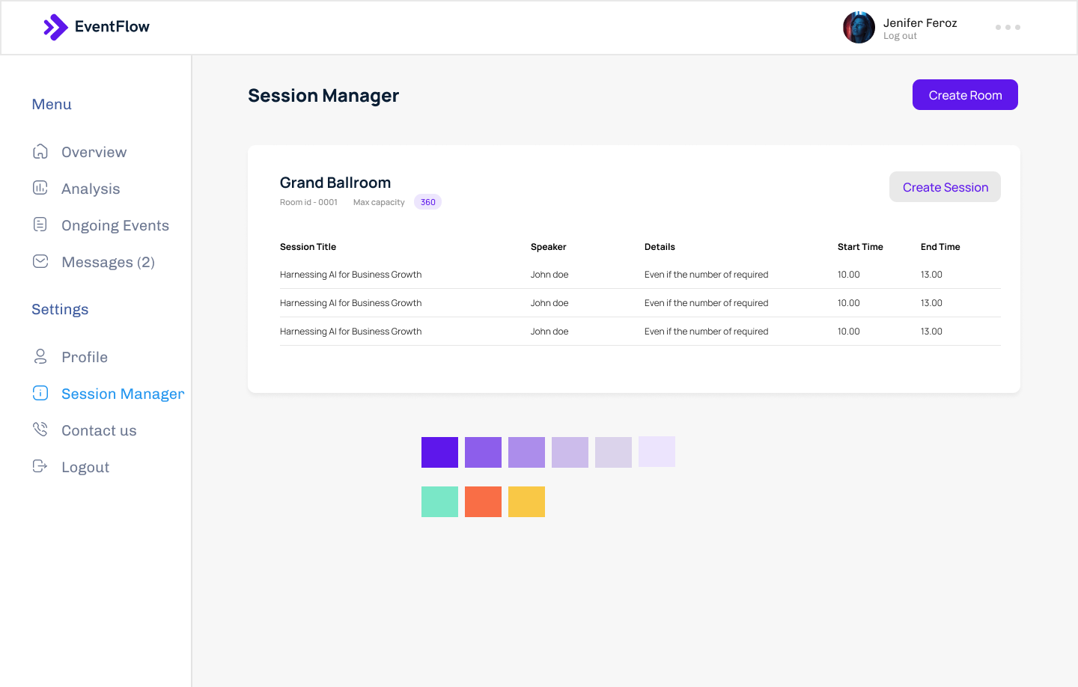Click the Jenifer Feroz username
The image size is (1078, 687).
click(x=920, y=22)
